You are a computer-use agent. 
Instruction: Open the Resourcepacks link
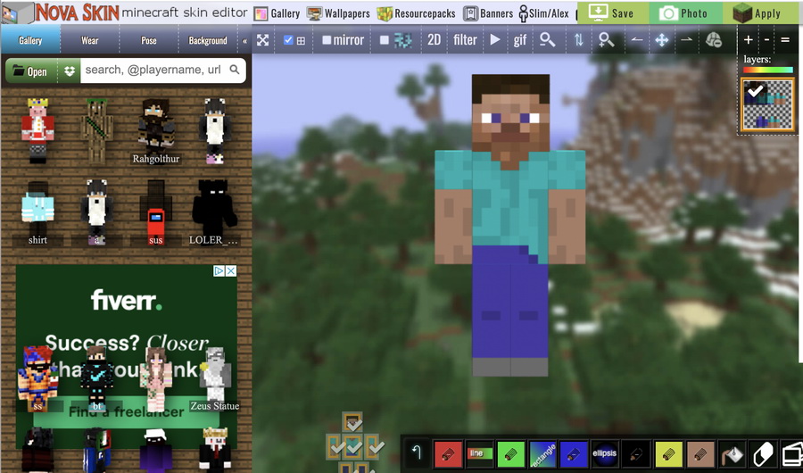417,13
